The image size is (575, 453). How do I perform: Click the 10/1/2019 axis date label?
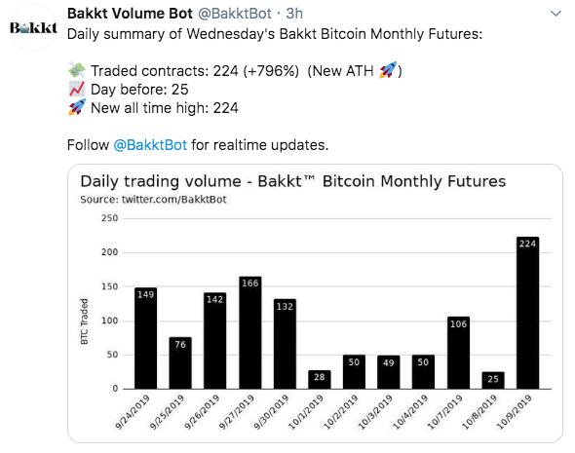point(307,411)
